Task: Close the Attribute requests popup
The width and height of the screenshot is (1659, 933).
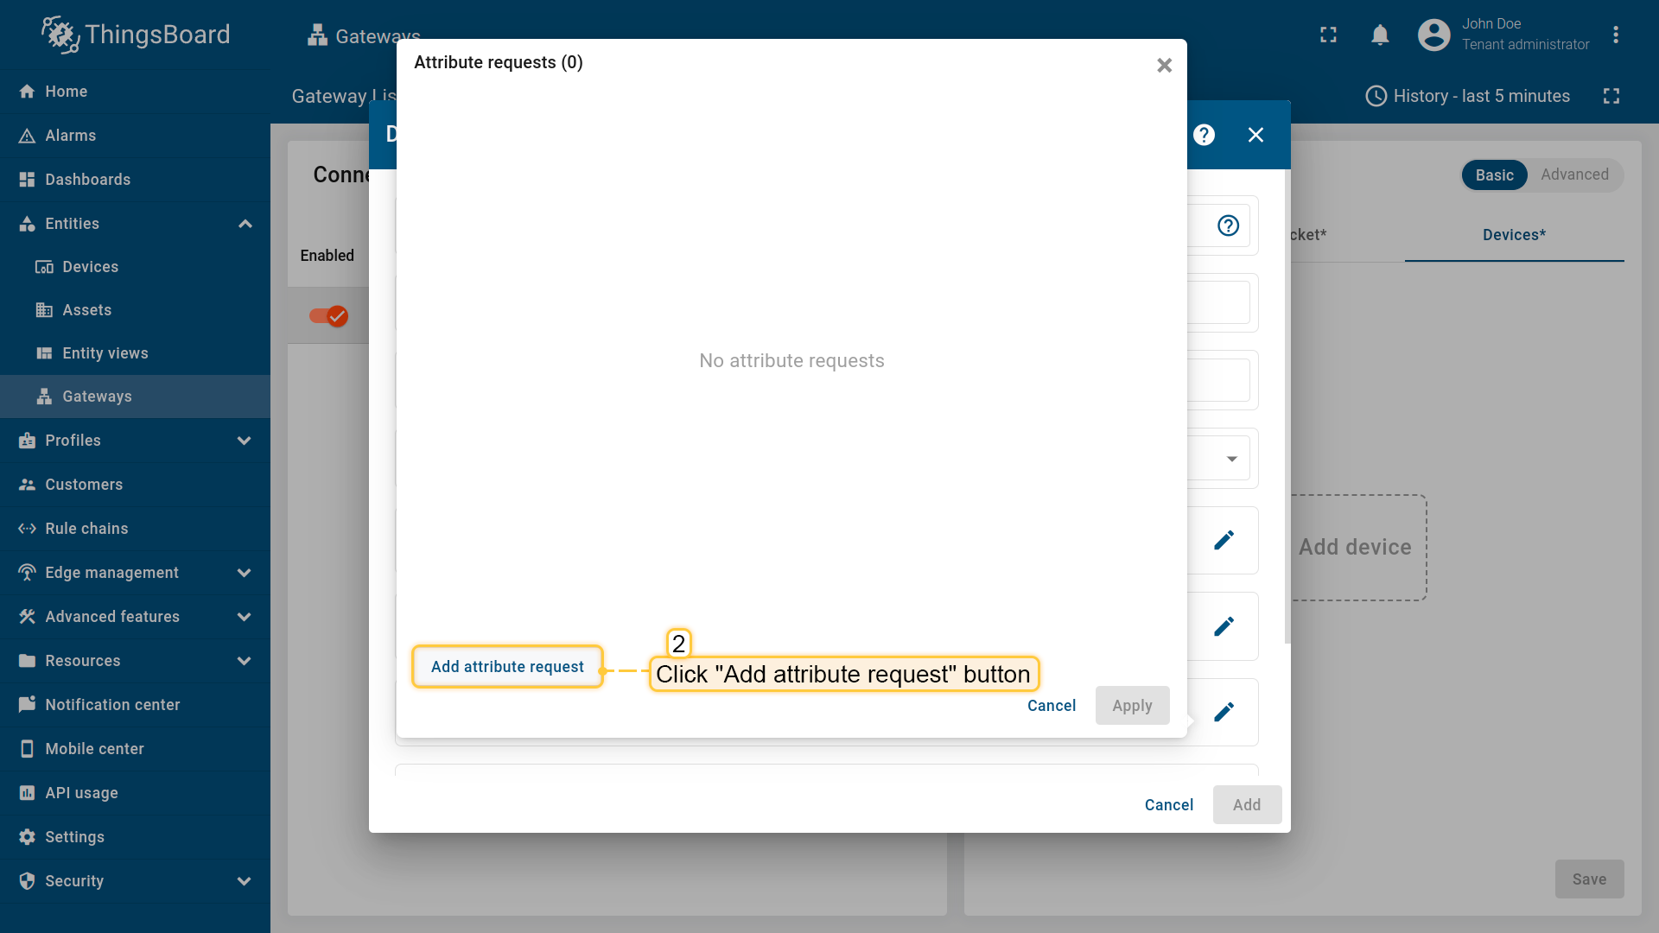Action: pyautogui.click(x=1164, y=66)
